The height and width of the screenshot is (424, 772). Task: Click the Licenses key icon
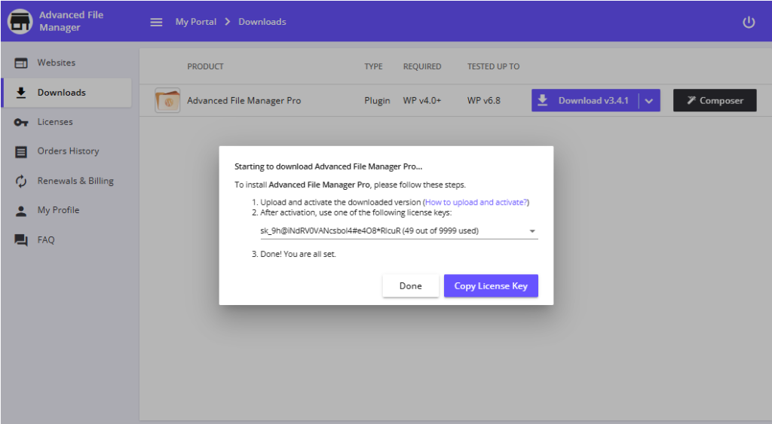(21, 122)
